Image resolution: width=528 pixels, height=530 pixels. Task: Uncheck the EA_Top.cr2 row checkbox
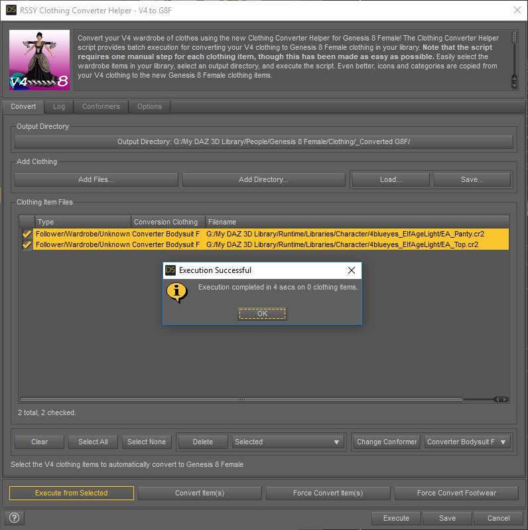coord(27,244)
